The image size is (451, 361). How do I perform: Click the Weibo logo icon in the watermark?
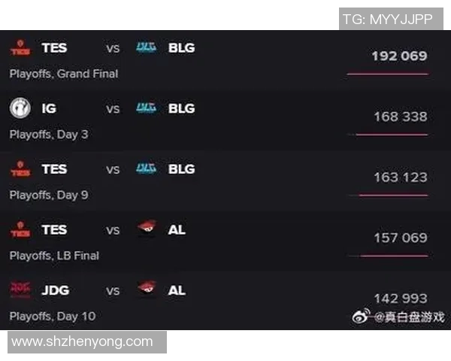(x=362, y=317)
